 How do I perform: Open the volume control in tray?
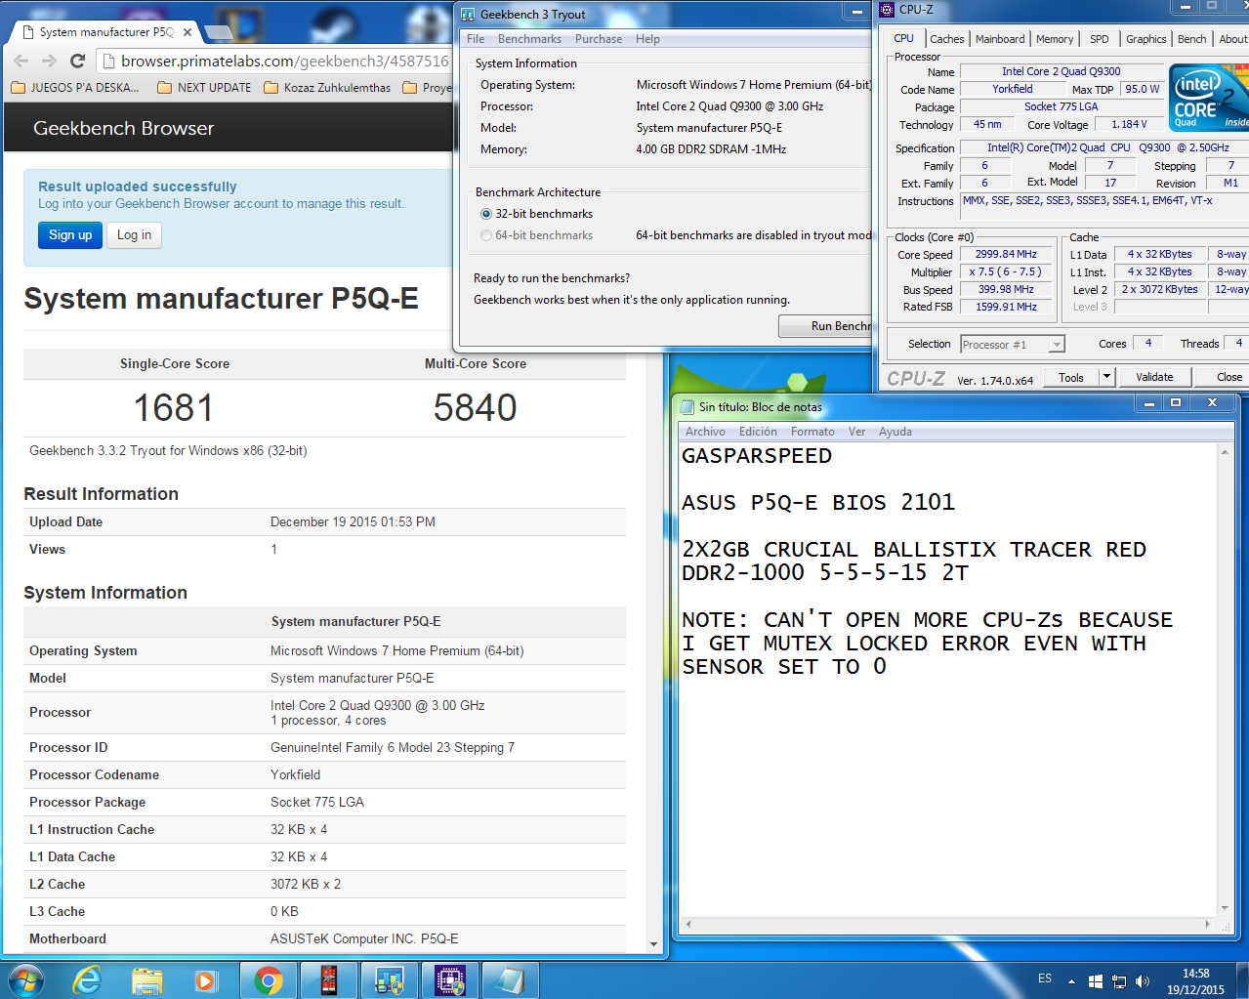click(1143, 980)
